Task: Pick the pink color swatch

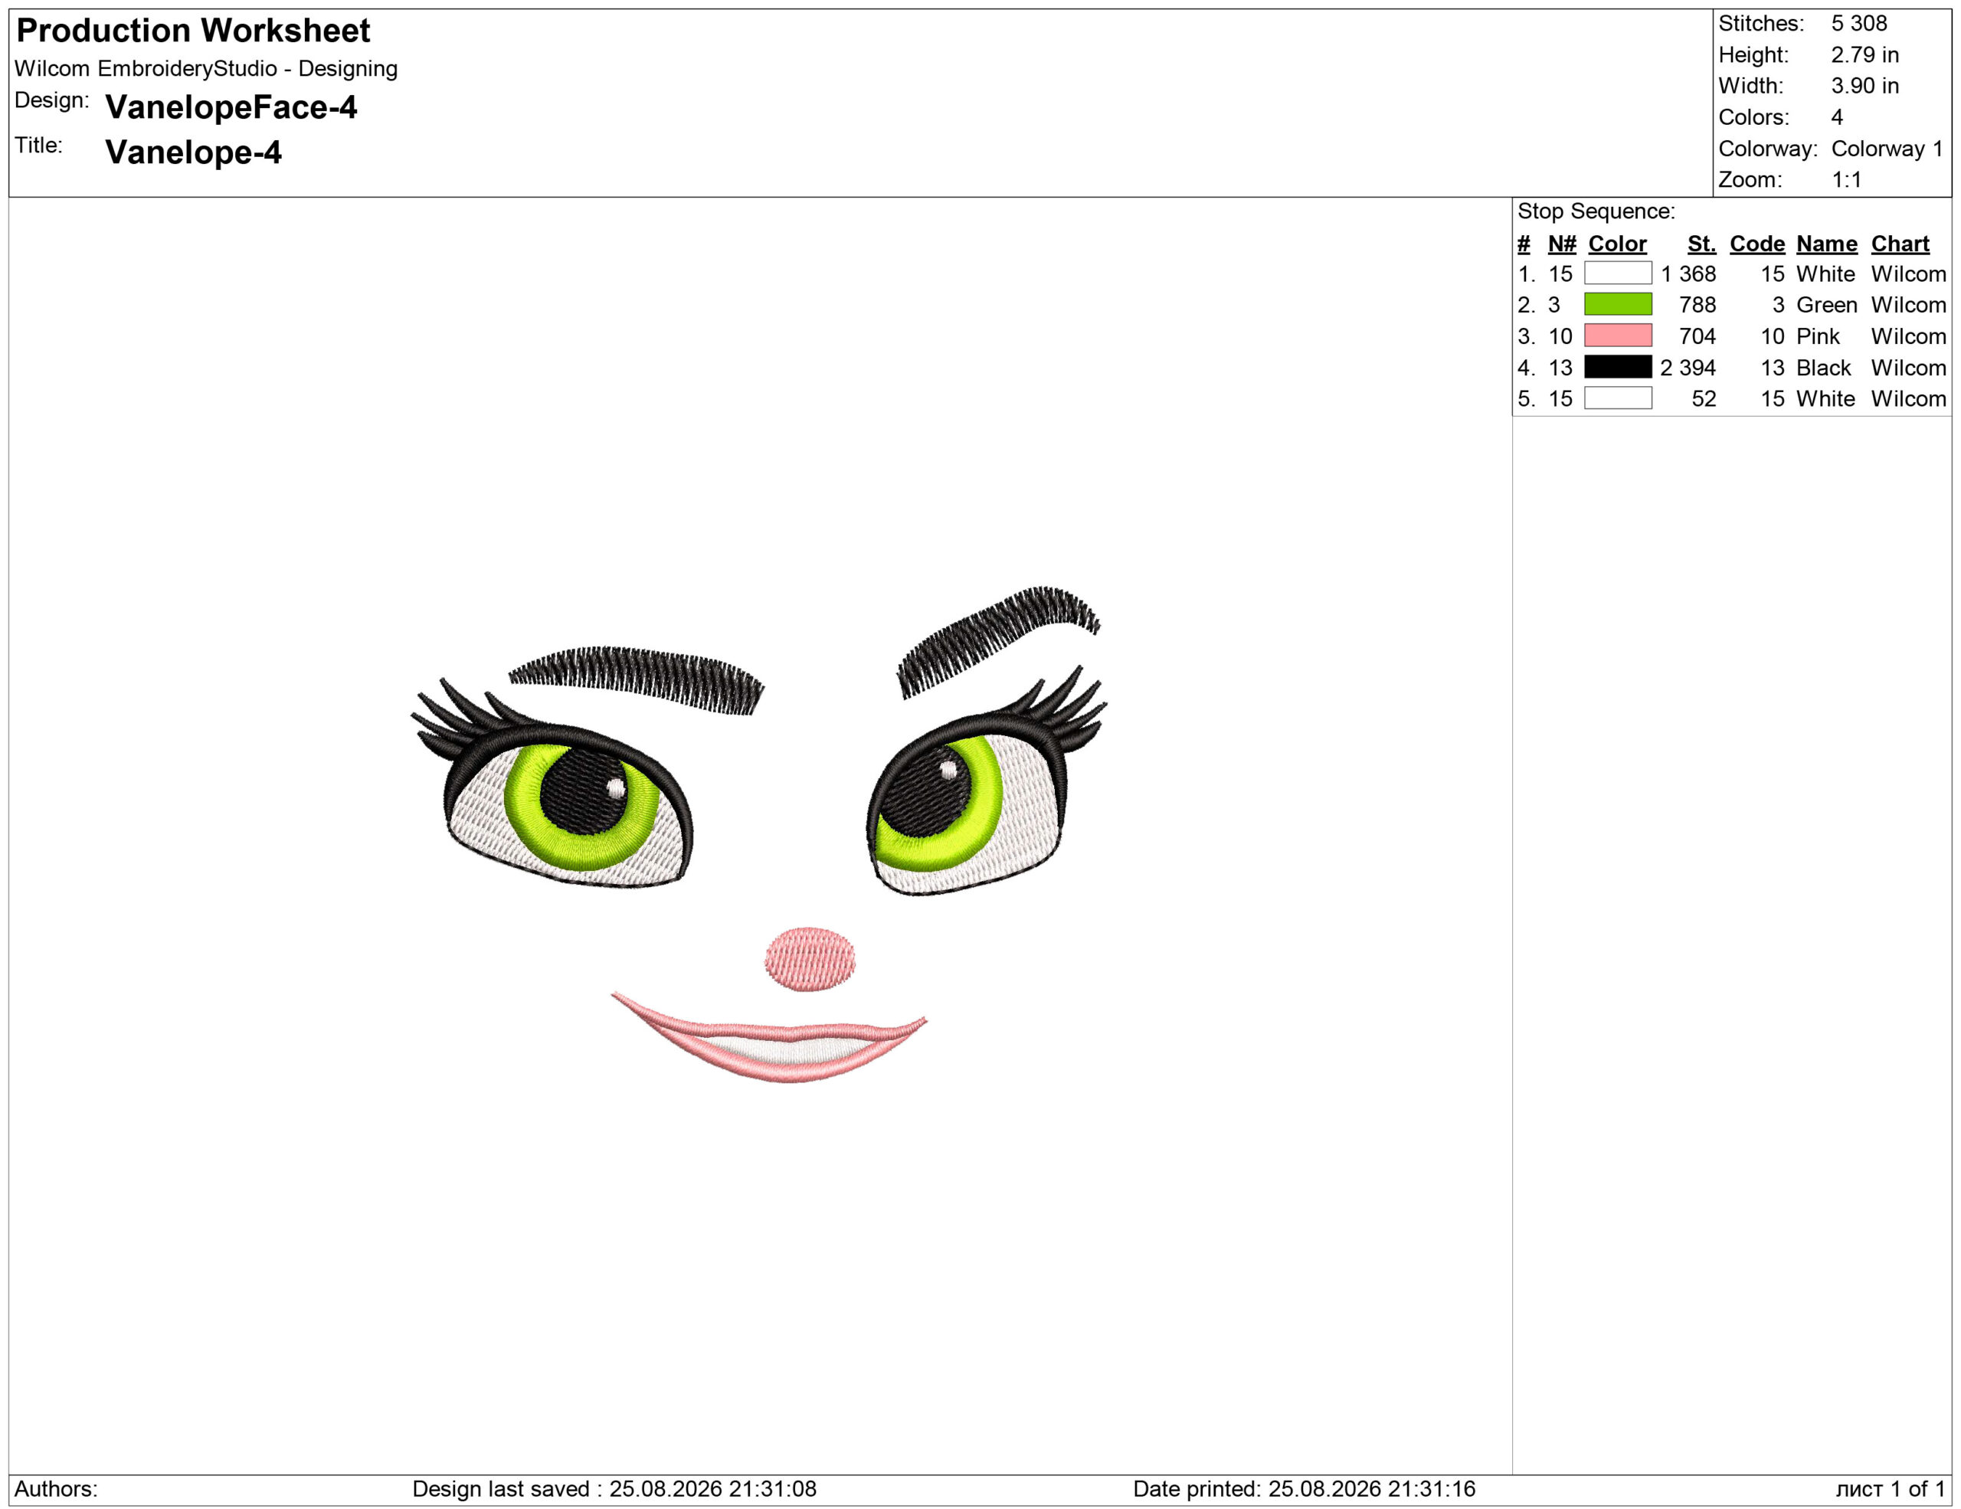Action: tap(1617, 336)
